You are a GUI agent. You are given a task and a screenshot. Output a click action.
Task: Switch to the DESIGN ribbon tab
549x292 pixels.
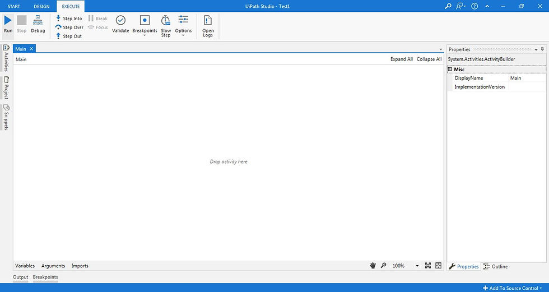[41, 6]
